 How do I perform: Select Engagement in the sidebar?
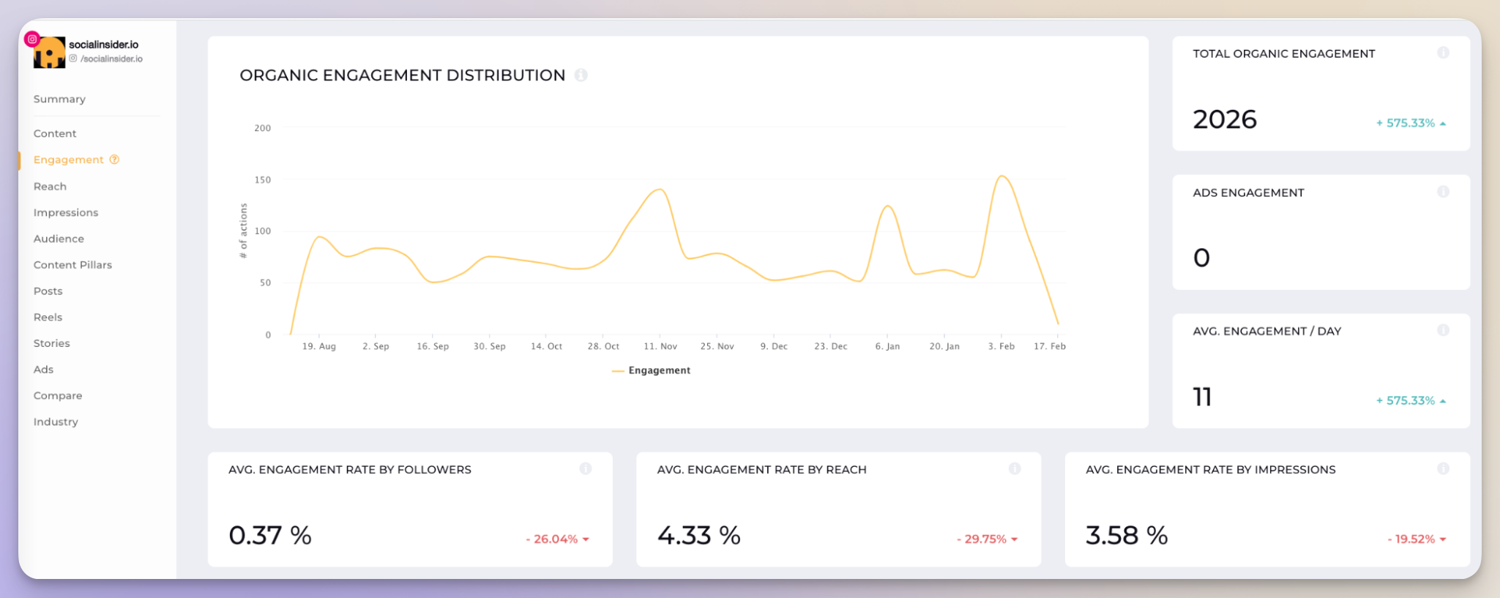[69, 160]
